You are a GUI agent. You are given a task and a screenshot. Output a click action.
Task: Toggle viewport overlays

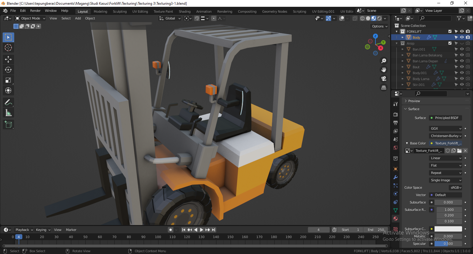[342, 18]
